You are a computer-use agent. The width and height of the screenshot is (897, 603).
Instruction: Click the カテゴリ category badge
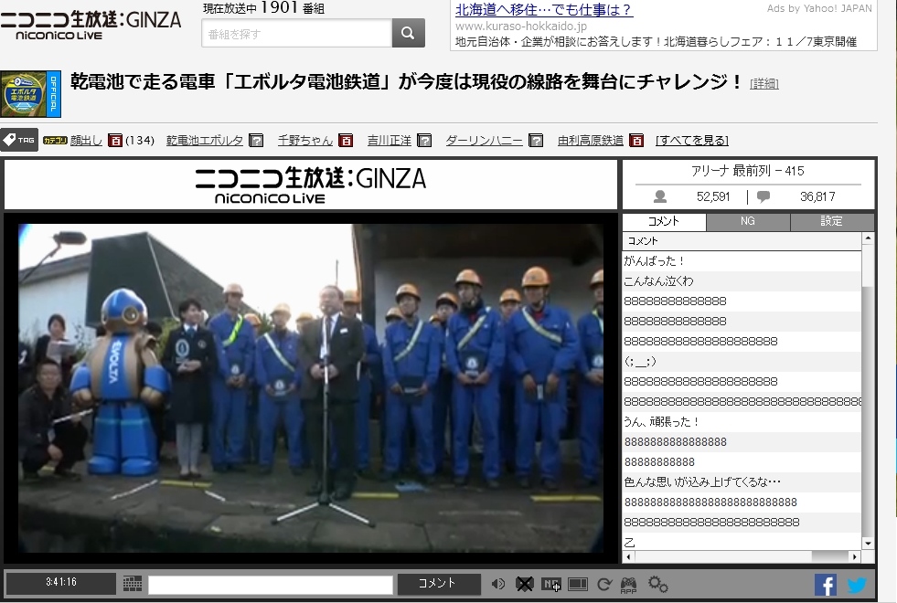(x=55, y=141)
